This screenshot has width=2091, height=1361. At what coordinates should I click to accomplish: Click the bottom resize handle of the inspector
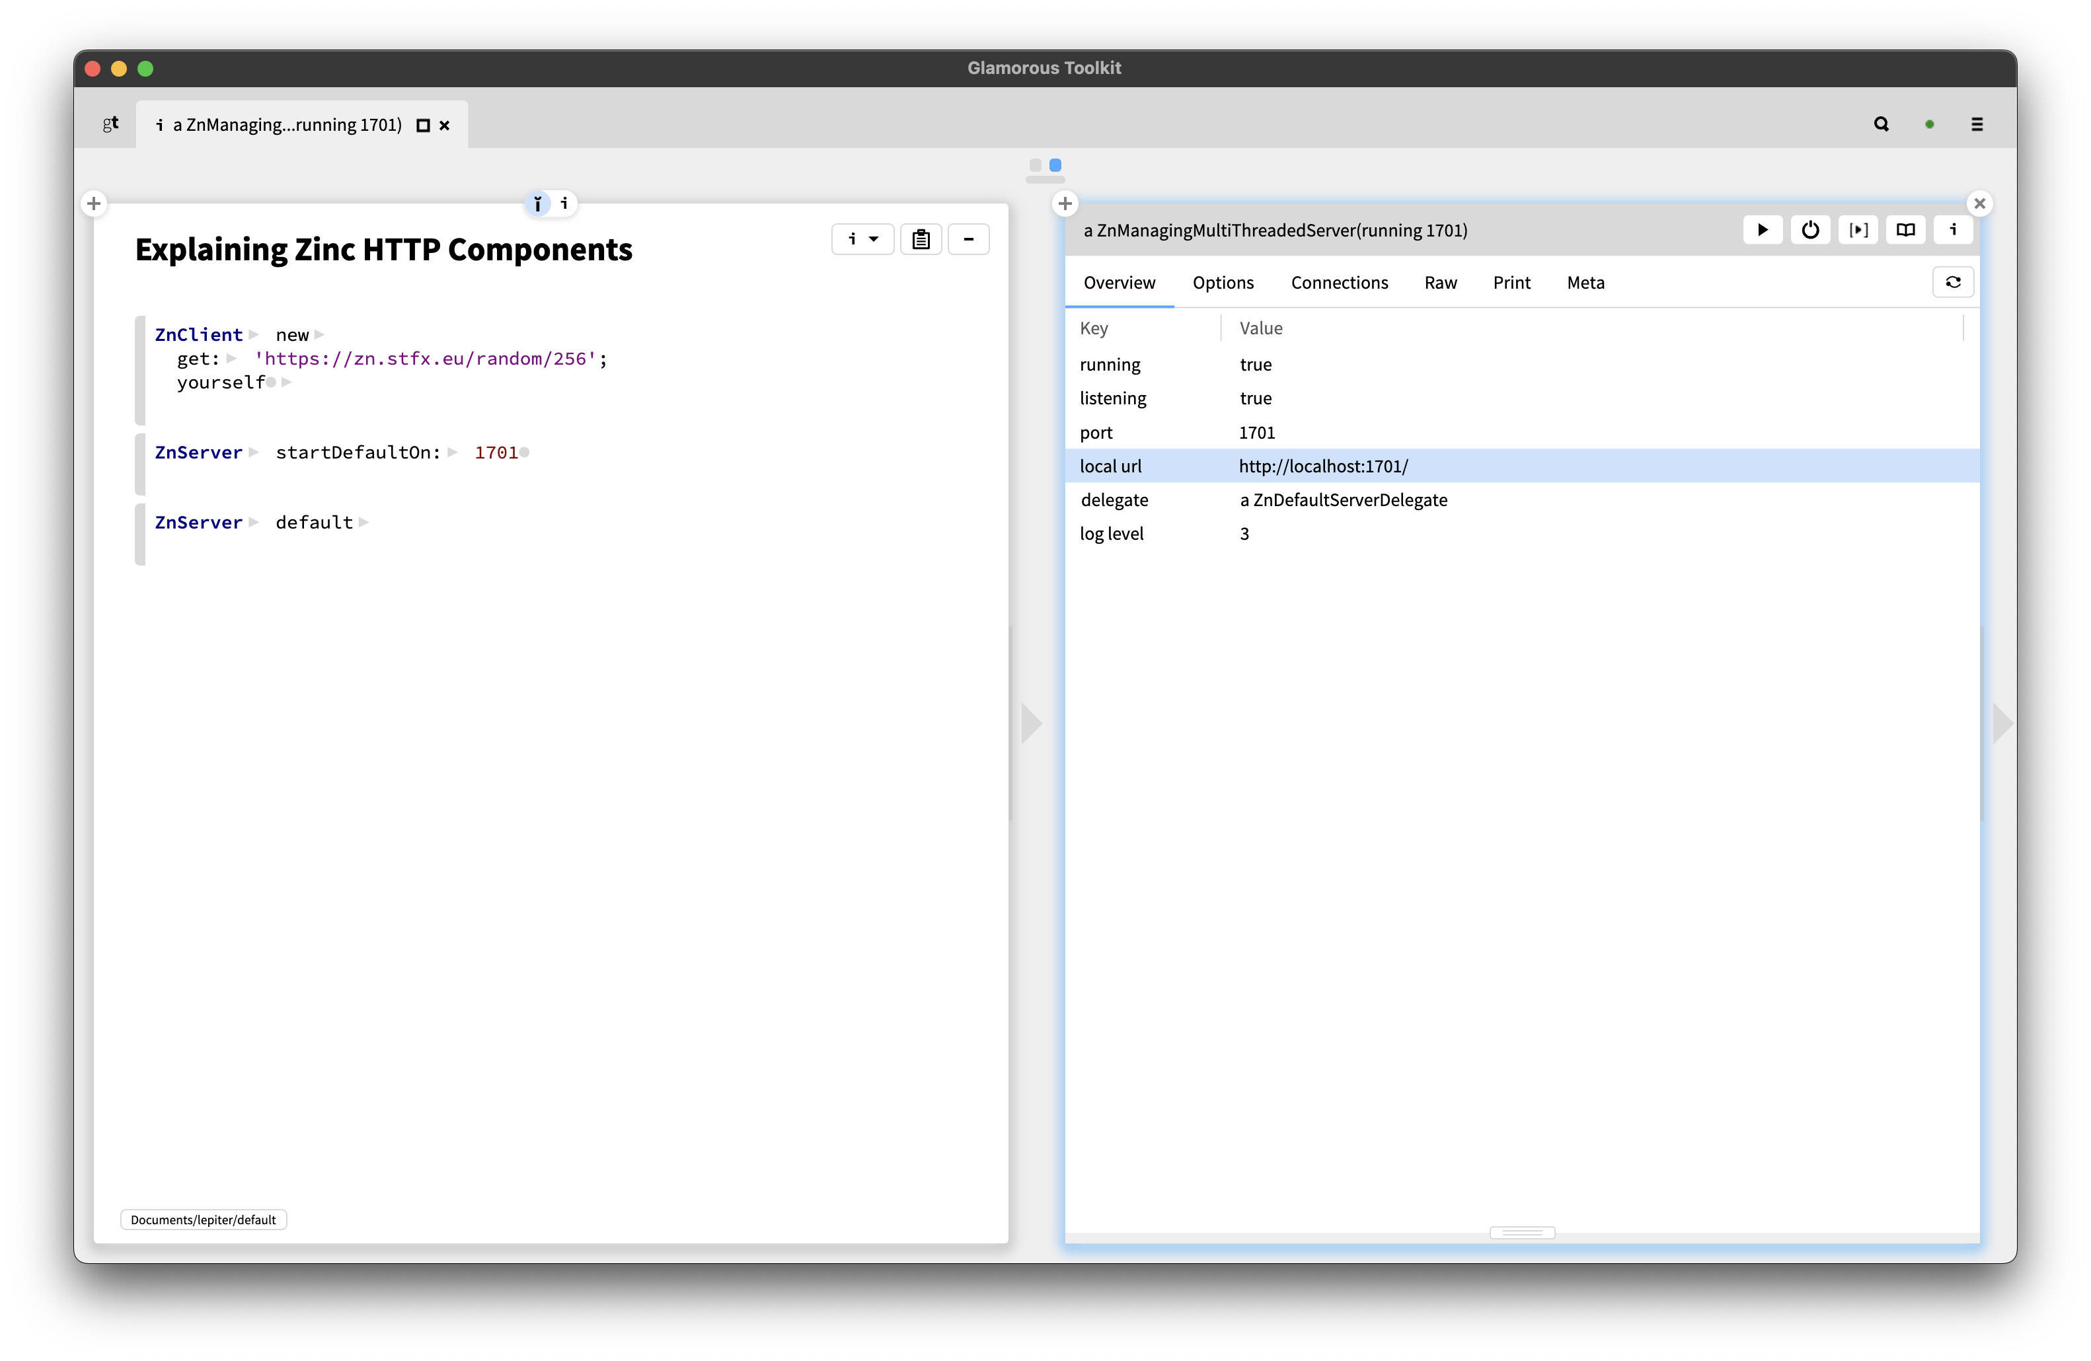pyautogui.click(x=1523, y=1233)
